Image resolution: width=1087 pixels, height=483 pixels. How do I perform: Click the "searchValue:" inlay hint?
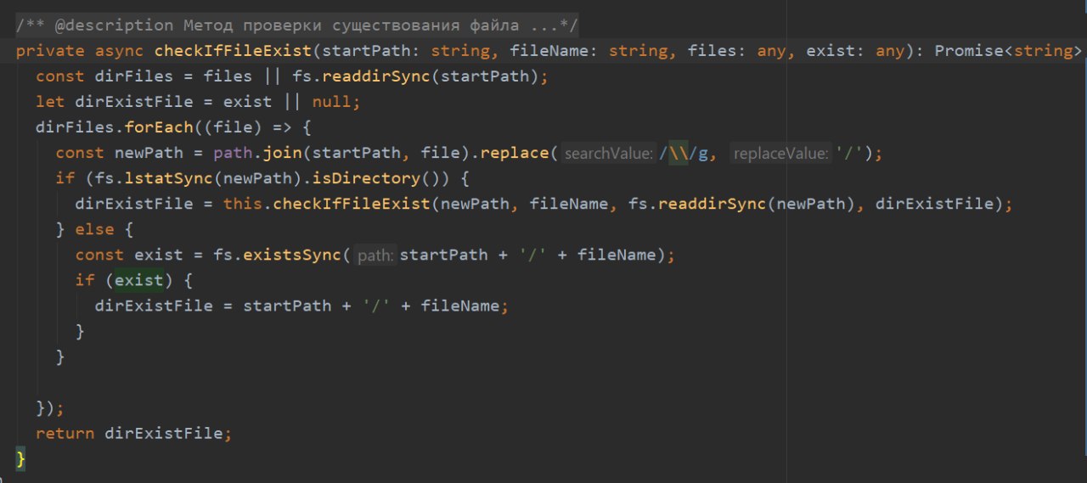(x=608, y=154)
